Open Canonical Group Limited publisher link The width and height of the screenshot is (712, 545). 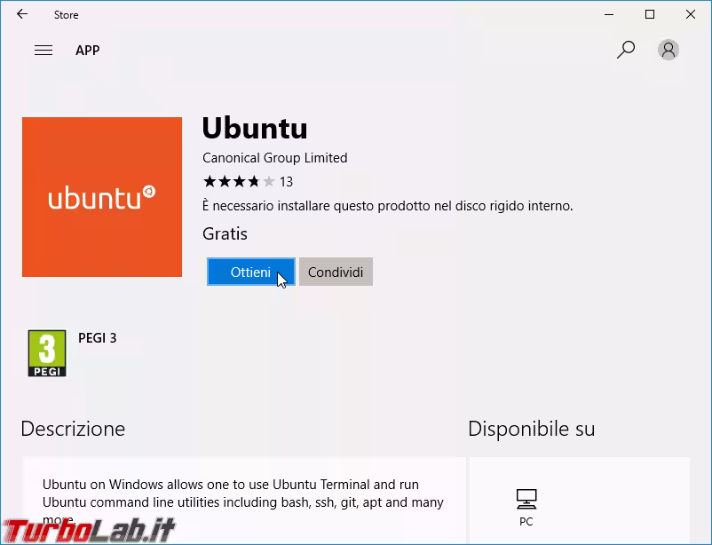point(274,158)
